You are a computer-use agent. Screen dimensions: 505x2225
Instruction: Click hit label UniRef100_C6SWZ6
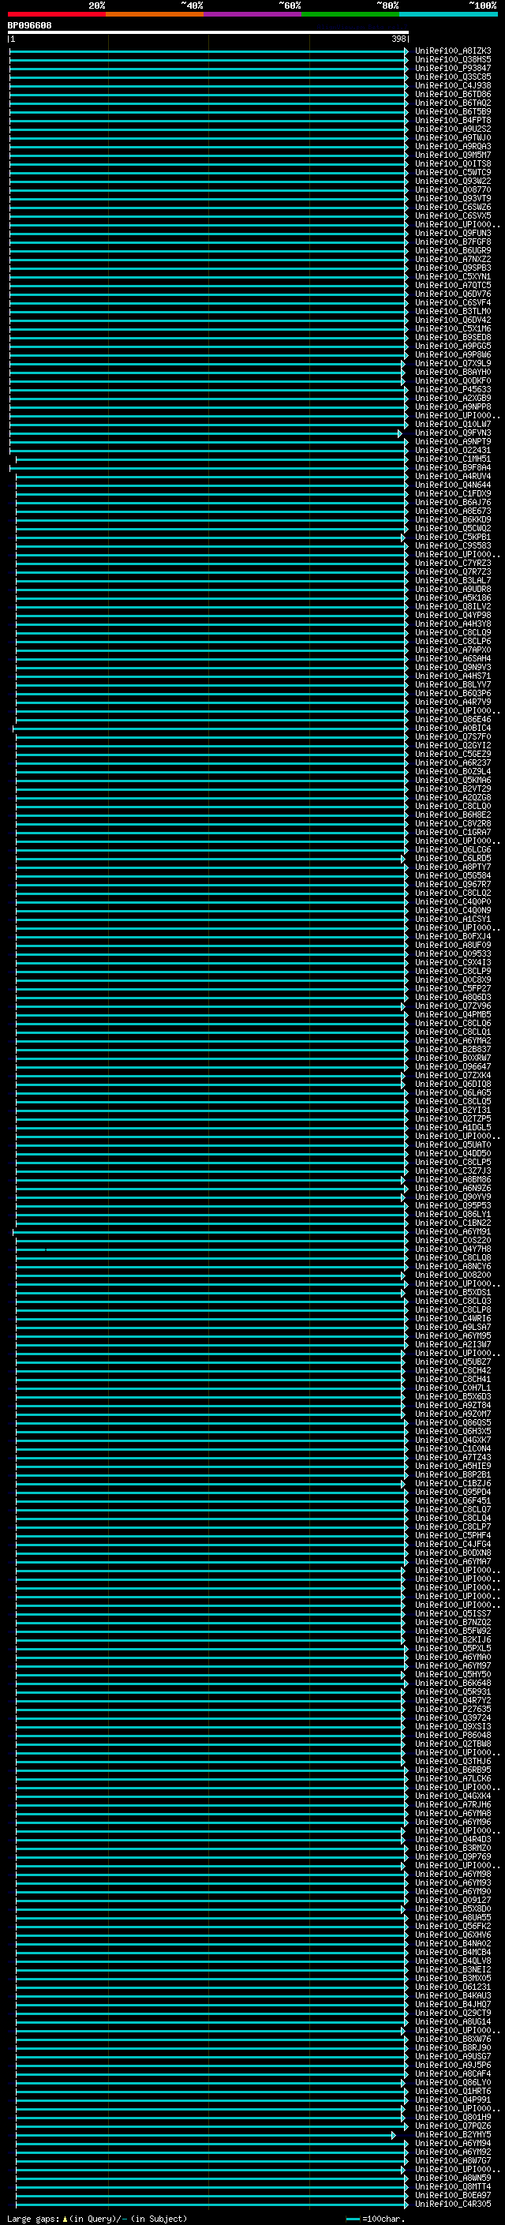click(453, 208)
